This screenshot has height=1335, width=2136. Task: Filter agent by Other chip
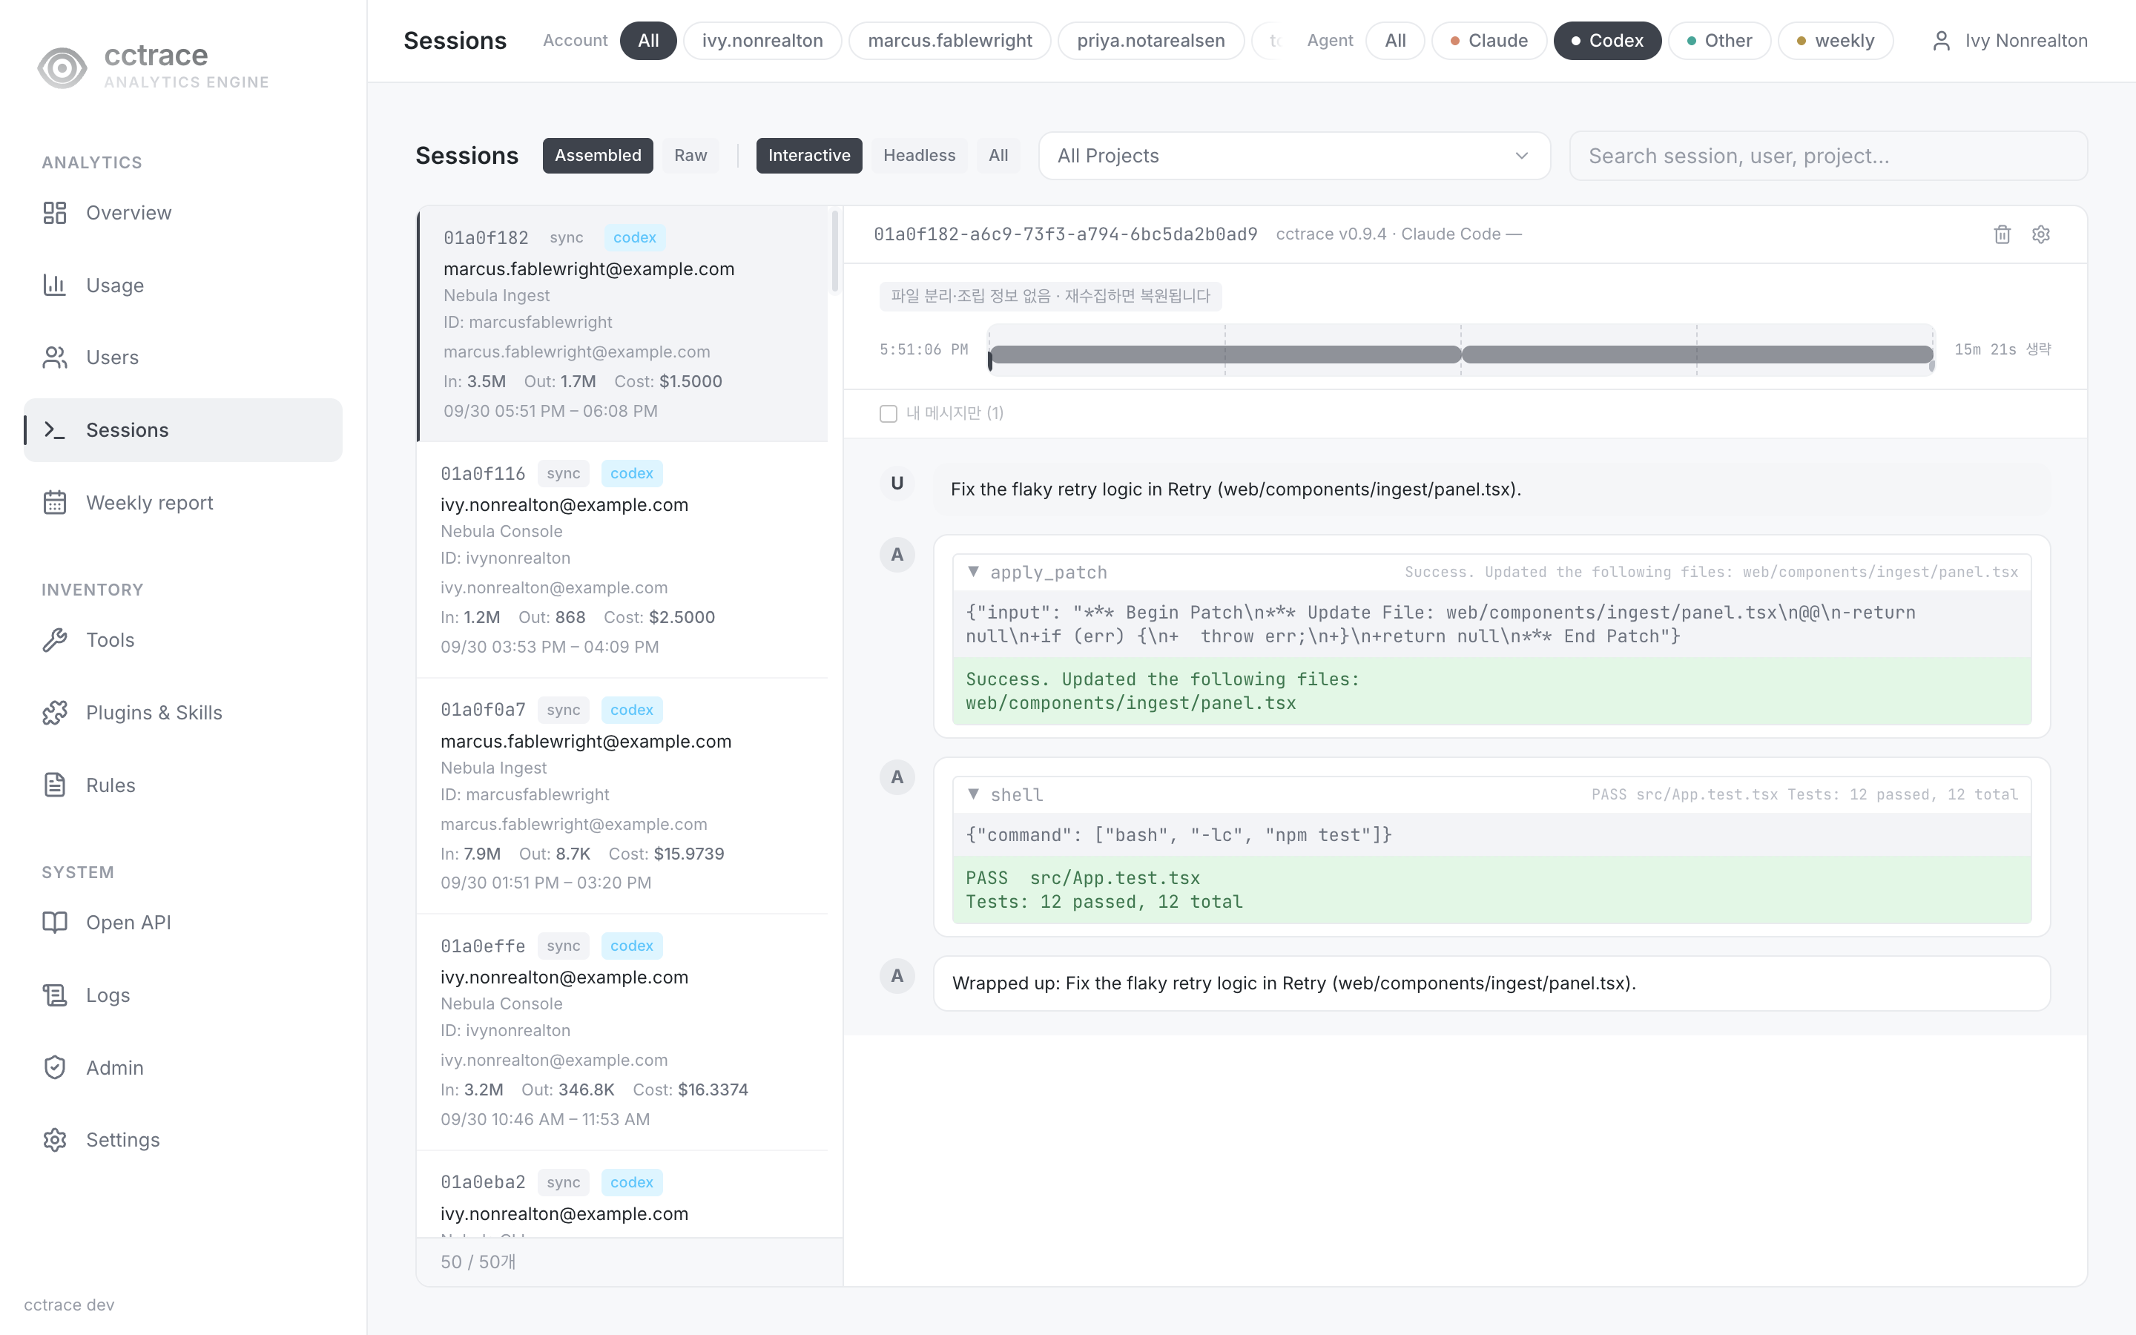[x=1718, y=41]
